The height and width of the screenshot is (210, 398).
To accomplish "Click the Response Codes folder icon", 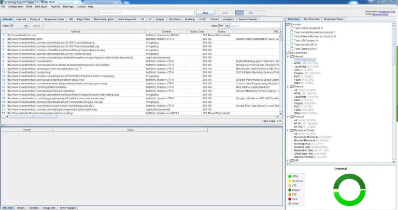I will tap(291, 130).
